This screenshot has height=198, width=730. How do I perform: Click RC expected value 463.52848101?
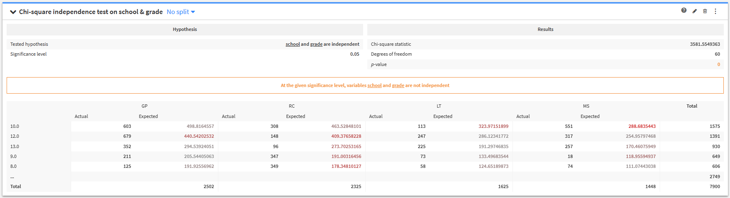coord(346,126)
